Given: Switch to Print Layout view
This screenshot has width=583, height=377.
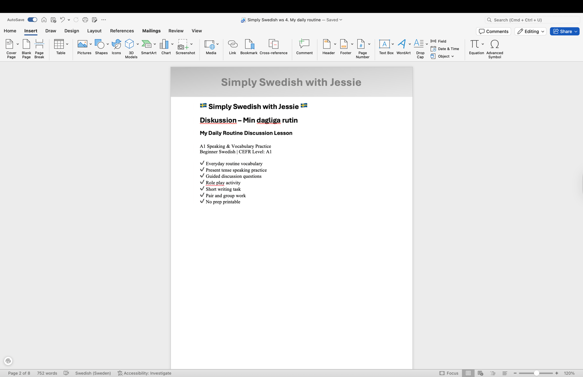Looking at the screenshot, I should (468, 373).
